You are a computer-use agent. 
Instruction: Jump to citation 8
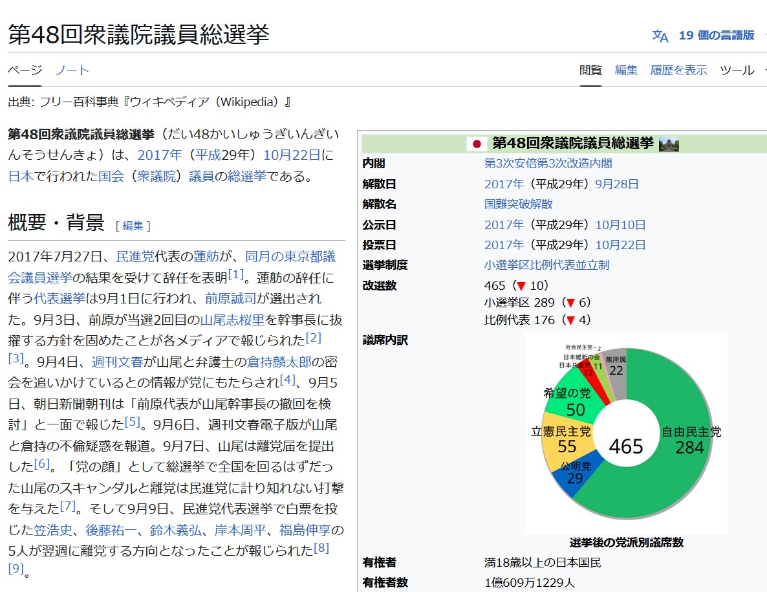point(321,547)
